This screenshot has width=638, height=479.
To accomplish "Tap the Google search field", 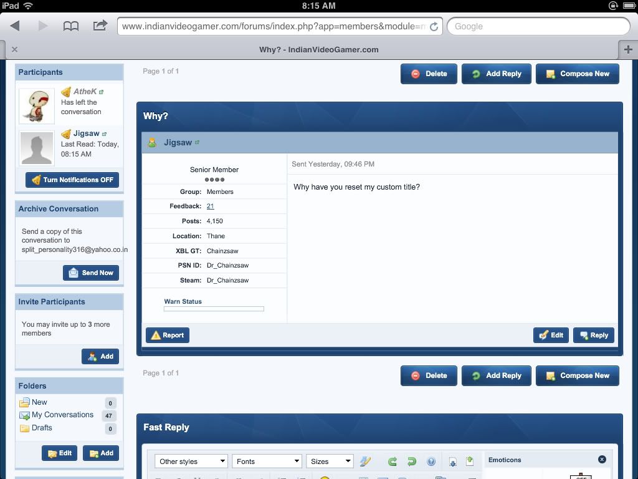I will 538,26.
